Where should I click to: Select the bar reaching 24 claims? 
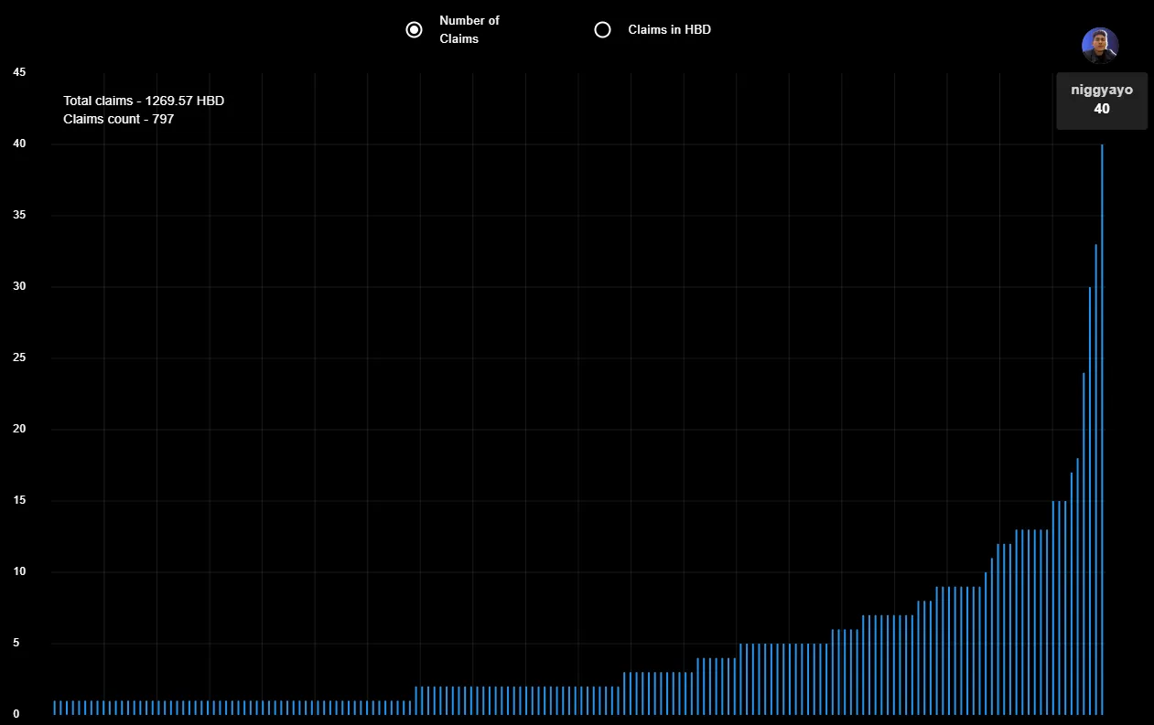[1084, 543]
